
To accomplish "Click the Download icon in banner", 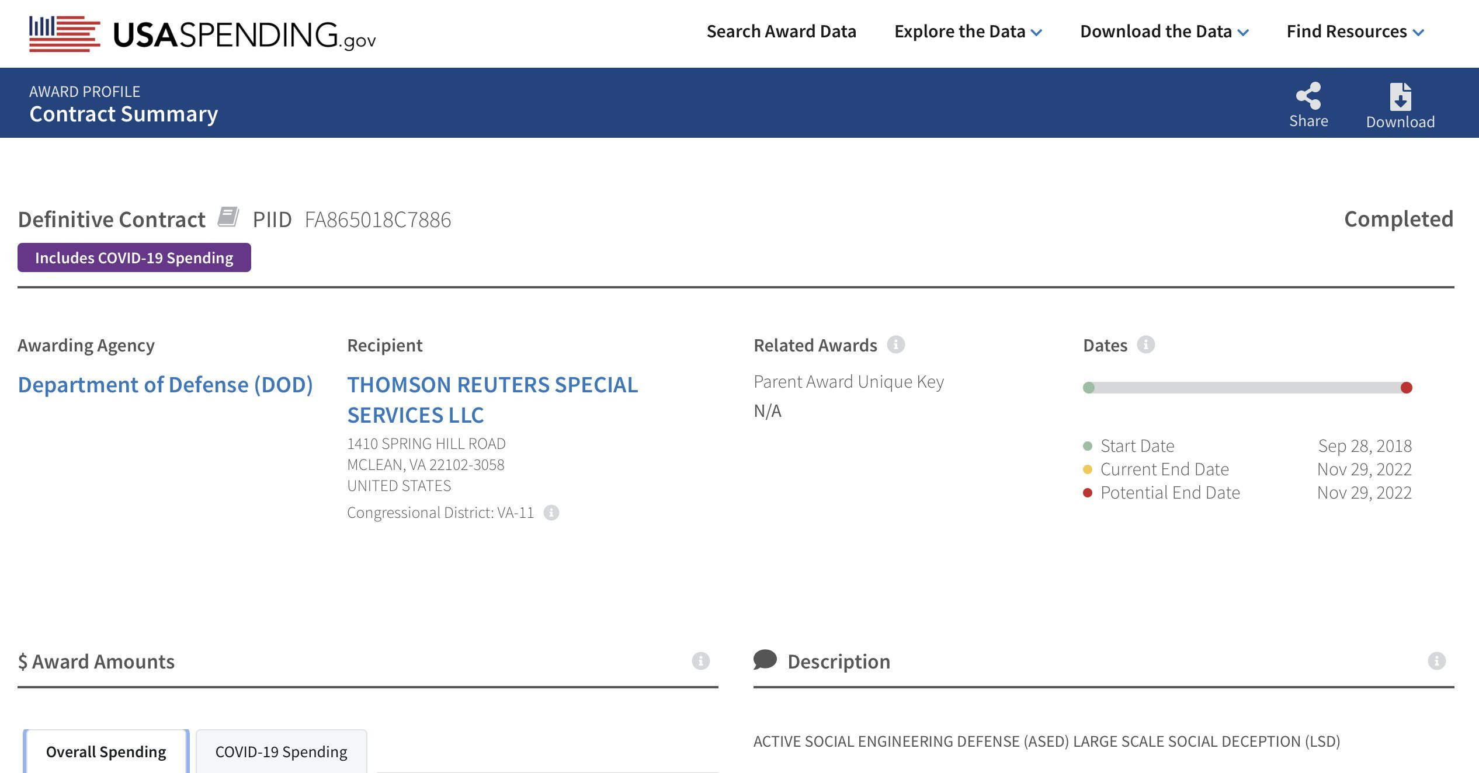I will click(1400, 96).
